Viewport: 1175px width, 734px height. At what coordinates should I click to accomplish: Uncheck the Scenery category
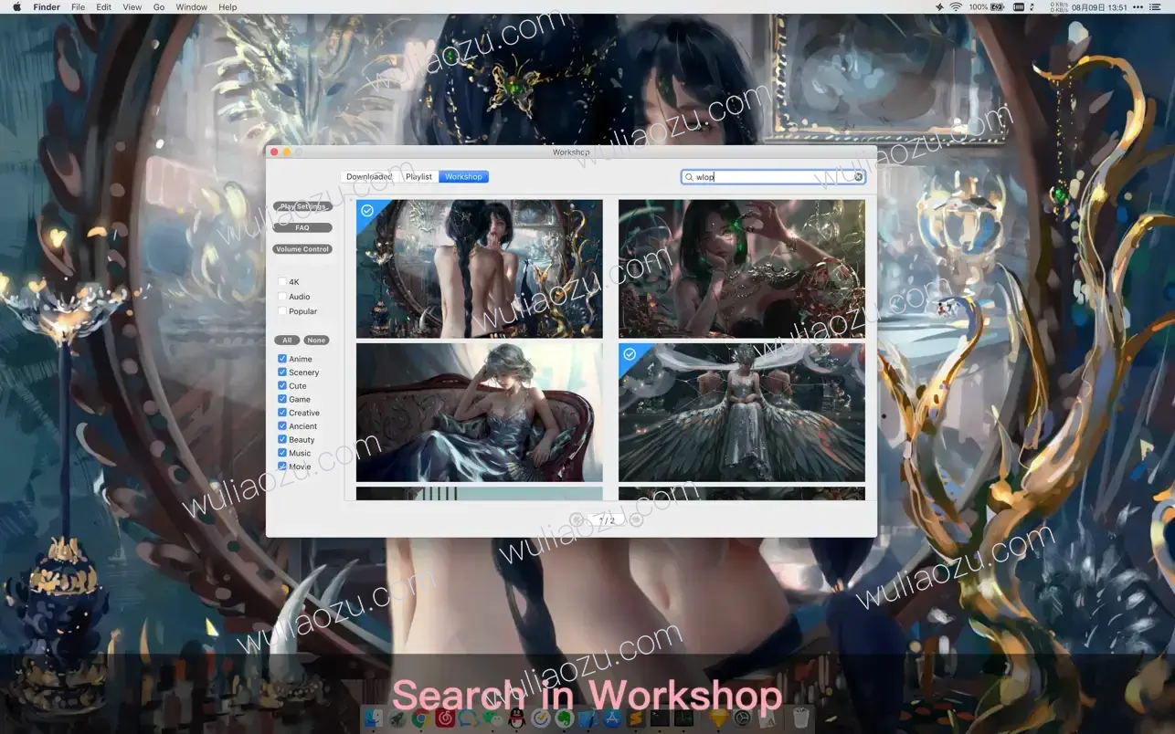pos(282,372)
